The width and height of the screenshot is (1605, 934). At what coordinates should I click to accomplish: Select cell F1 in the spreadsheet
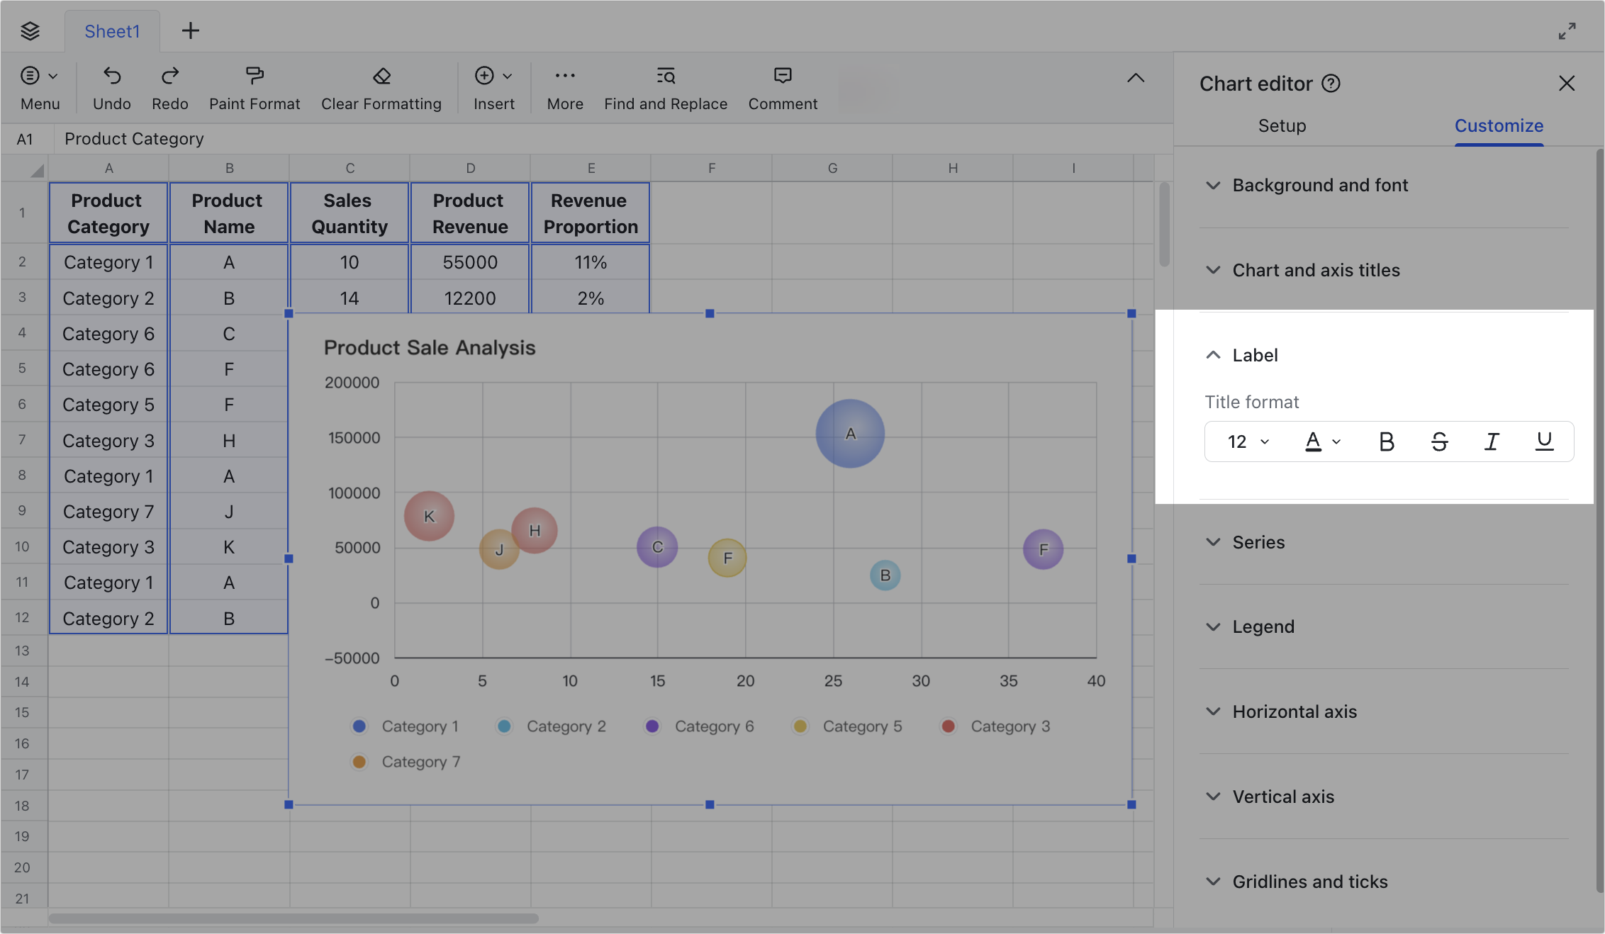pos(712,213)
